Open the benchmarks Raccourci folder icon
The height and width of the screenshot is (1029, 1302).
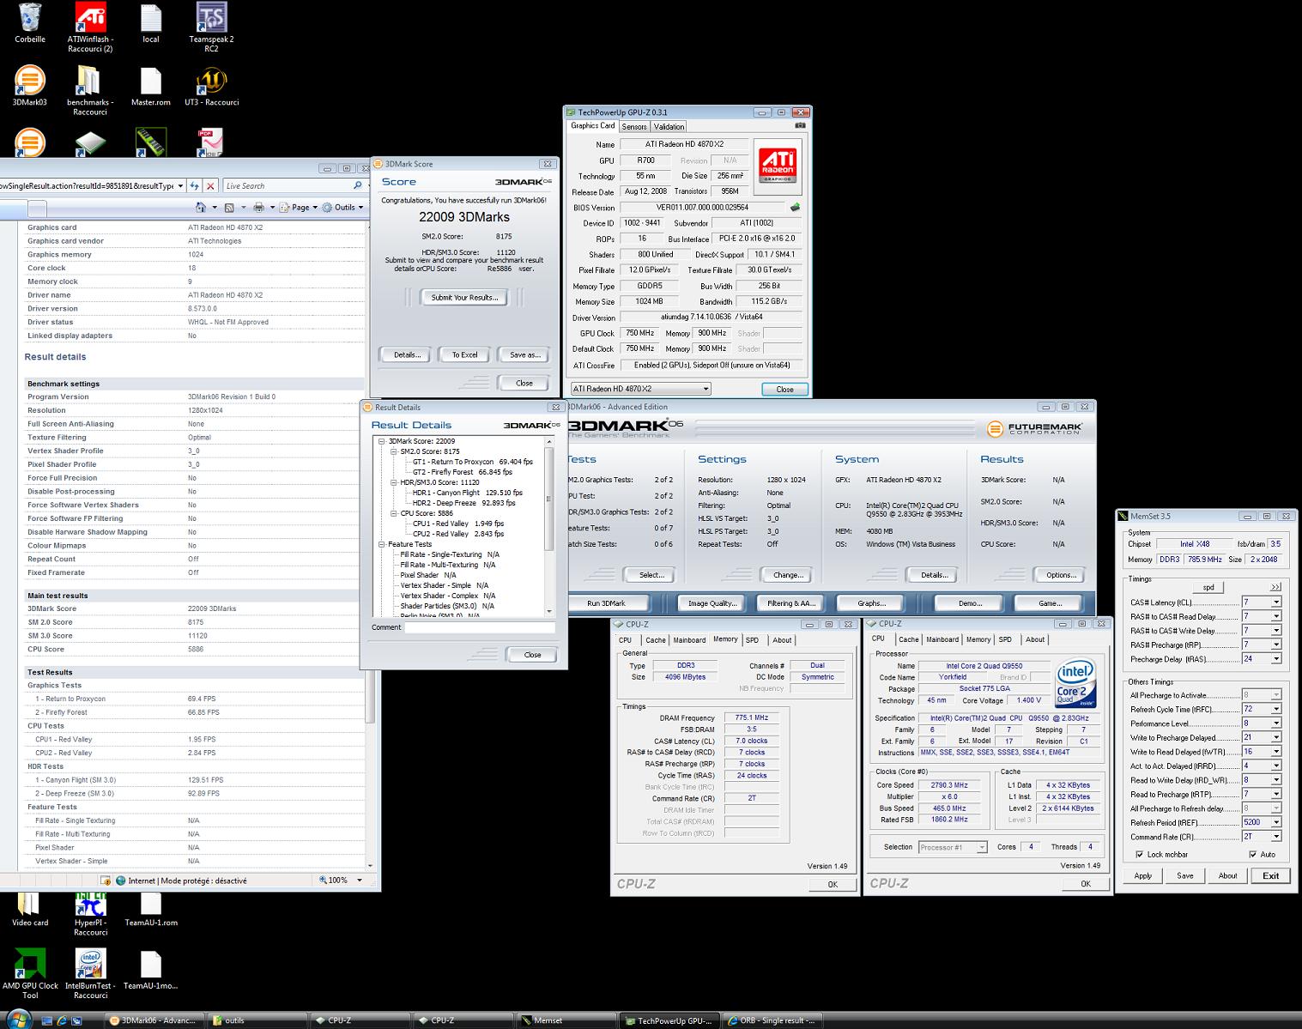click(90, 91)
